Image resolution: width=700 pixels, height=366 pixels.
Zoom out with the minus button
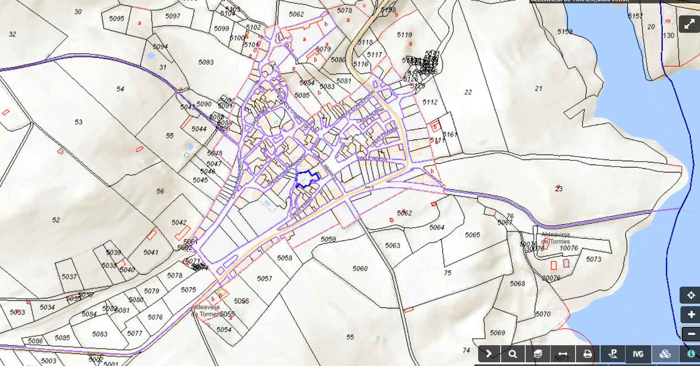[690, 334]
